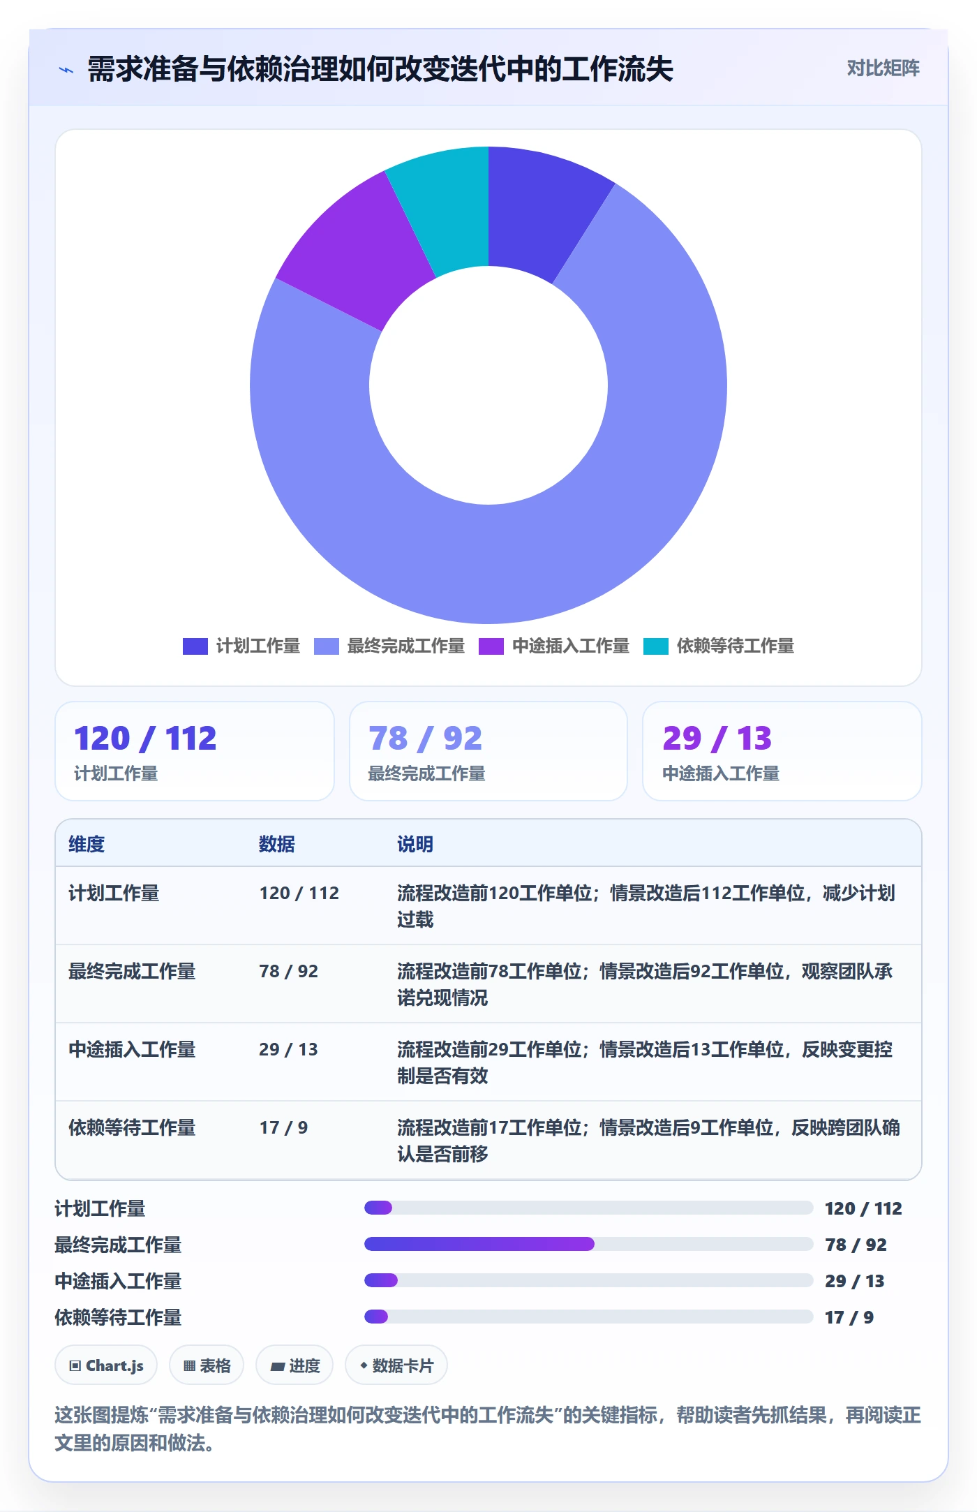Click 中途插入工作量 legend label
Viewport: 977px width, 1512px height.
coord(571,646)
